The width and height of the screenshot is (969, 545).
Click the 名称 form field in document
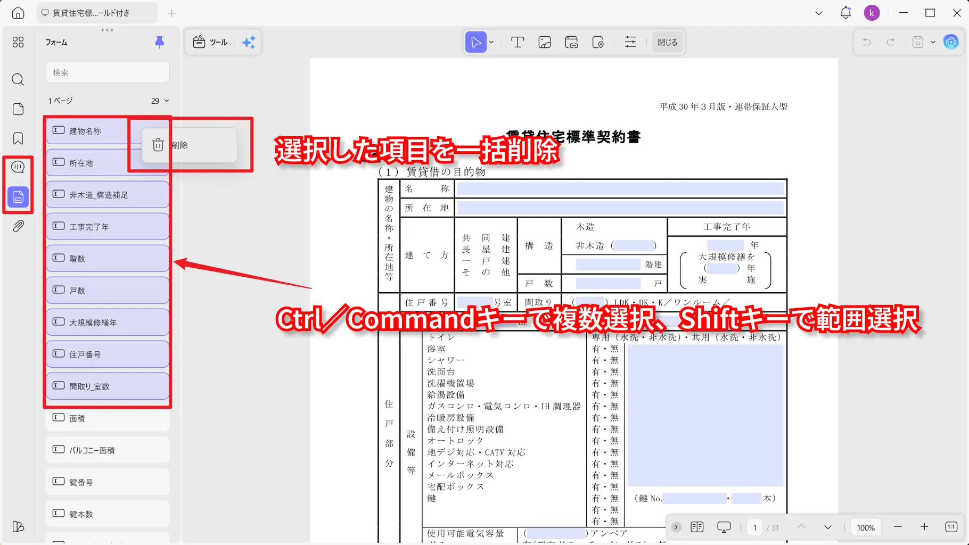point(620,189)
